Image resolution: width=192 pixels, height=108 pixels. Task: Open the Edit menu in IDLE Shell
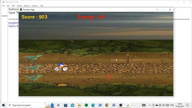pos(8,6)
